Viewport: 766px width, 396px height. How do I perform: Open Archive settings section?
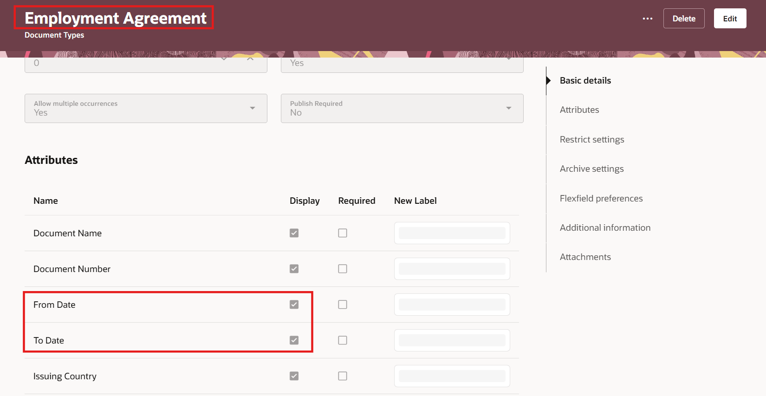click(591, 169)
